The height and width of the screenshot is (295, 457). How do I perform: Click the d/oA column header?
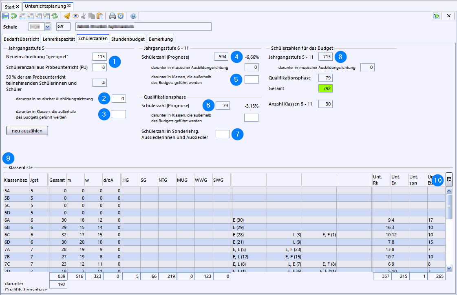[x=112, y=180]
